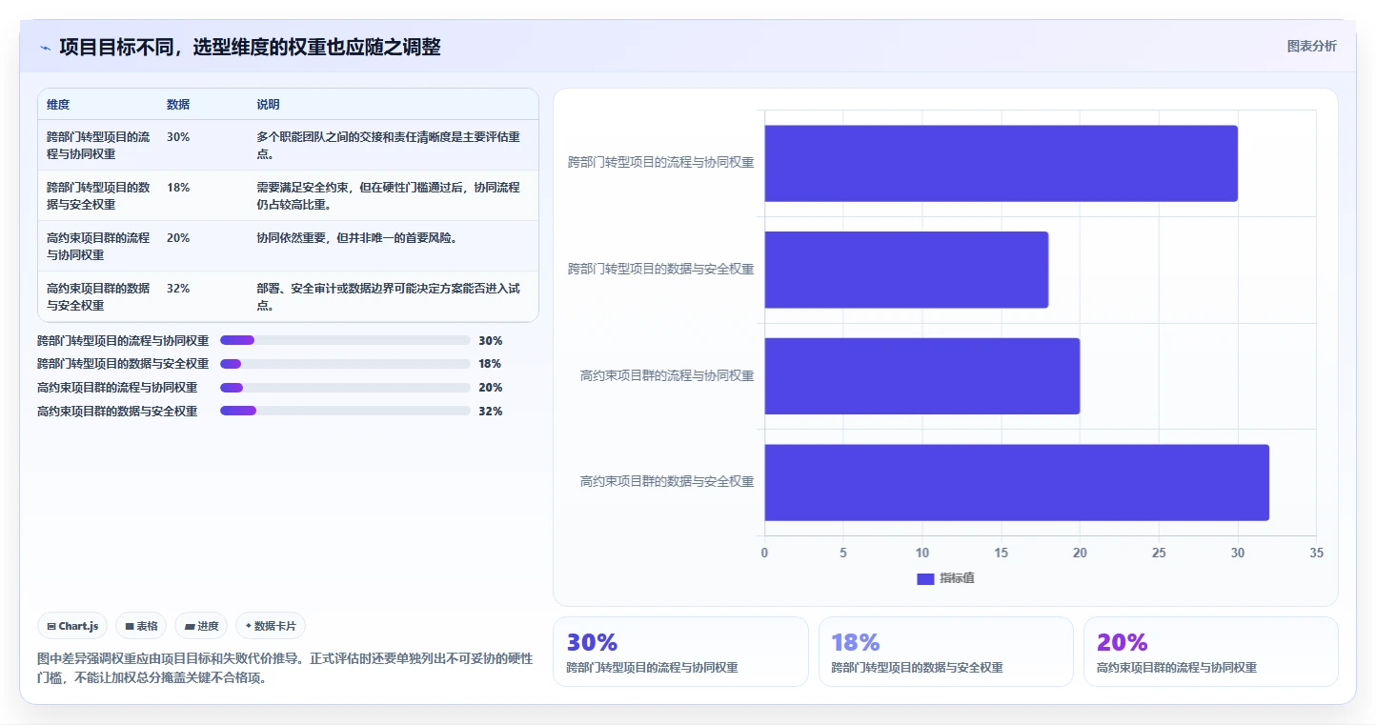This screenshot has height=725, width=1376.
Task: Click the y-axis label 跨部门转型项目的数据与安全权重 in the chart
Action: point(660,270)
